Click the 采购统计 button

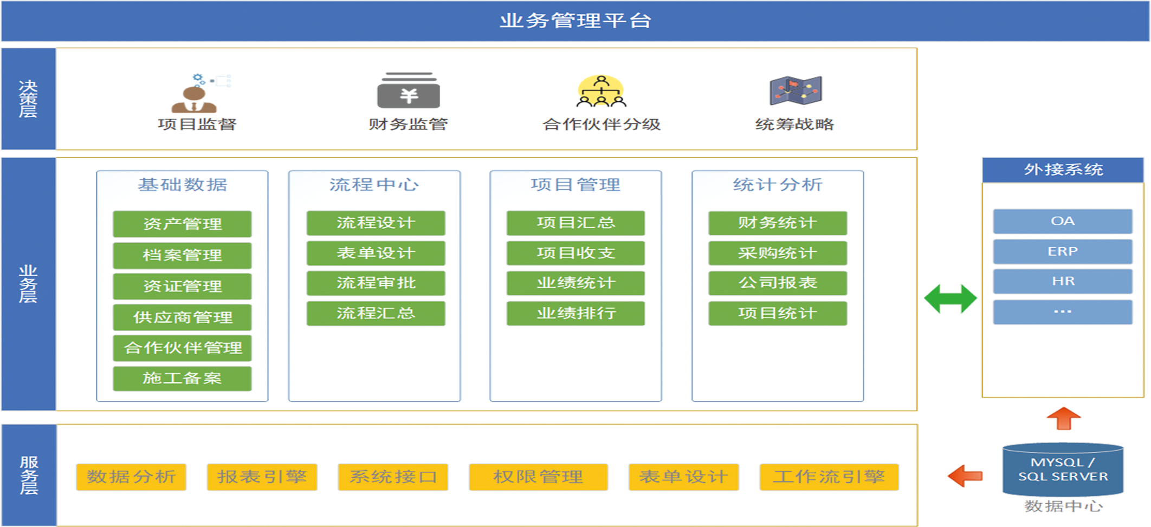click(x=777, y=253)
